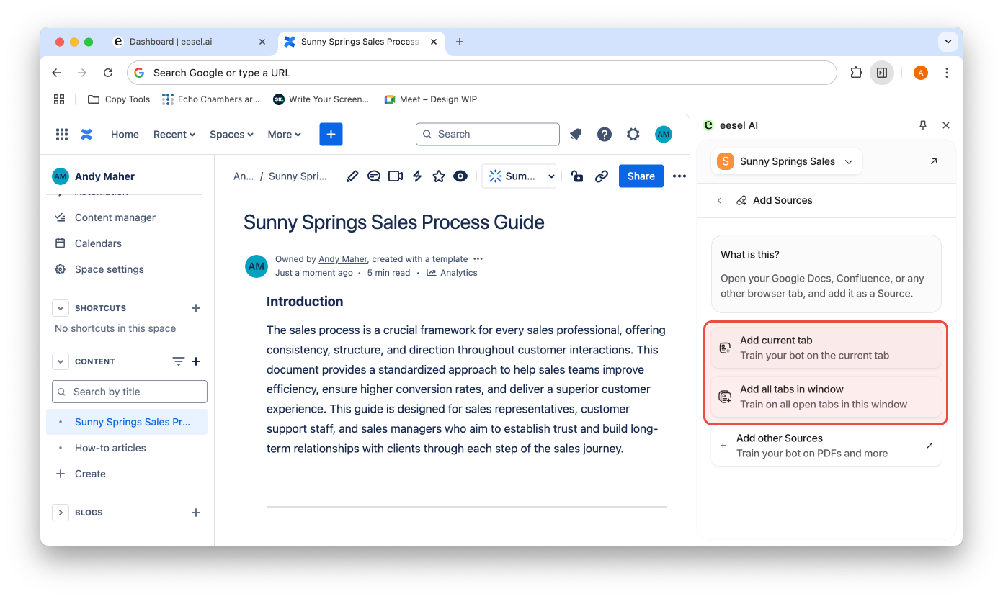Viewport: 1003px width, 599px height.
Task: Open the Copy Tools bookmark folder
Action: pos(119,99)
